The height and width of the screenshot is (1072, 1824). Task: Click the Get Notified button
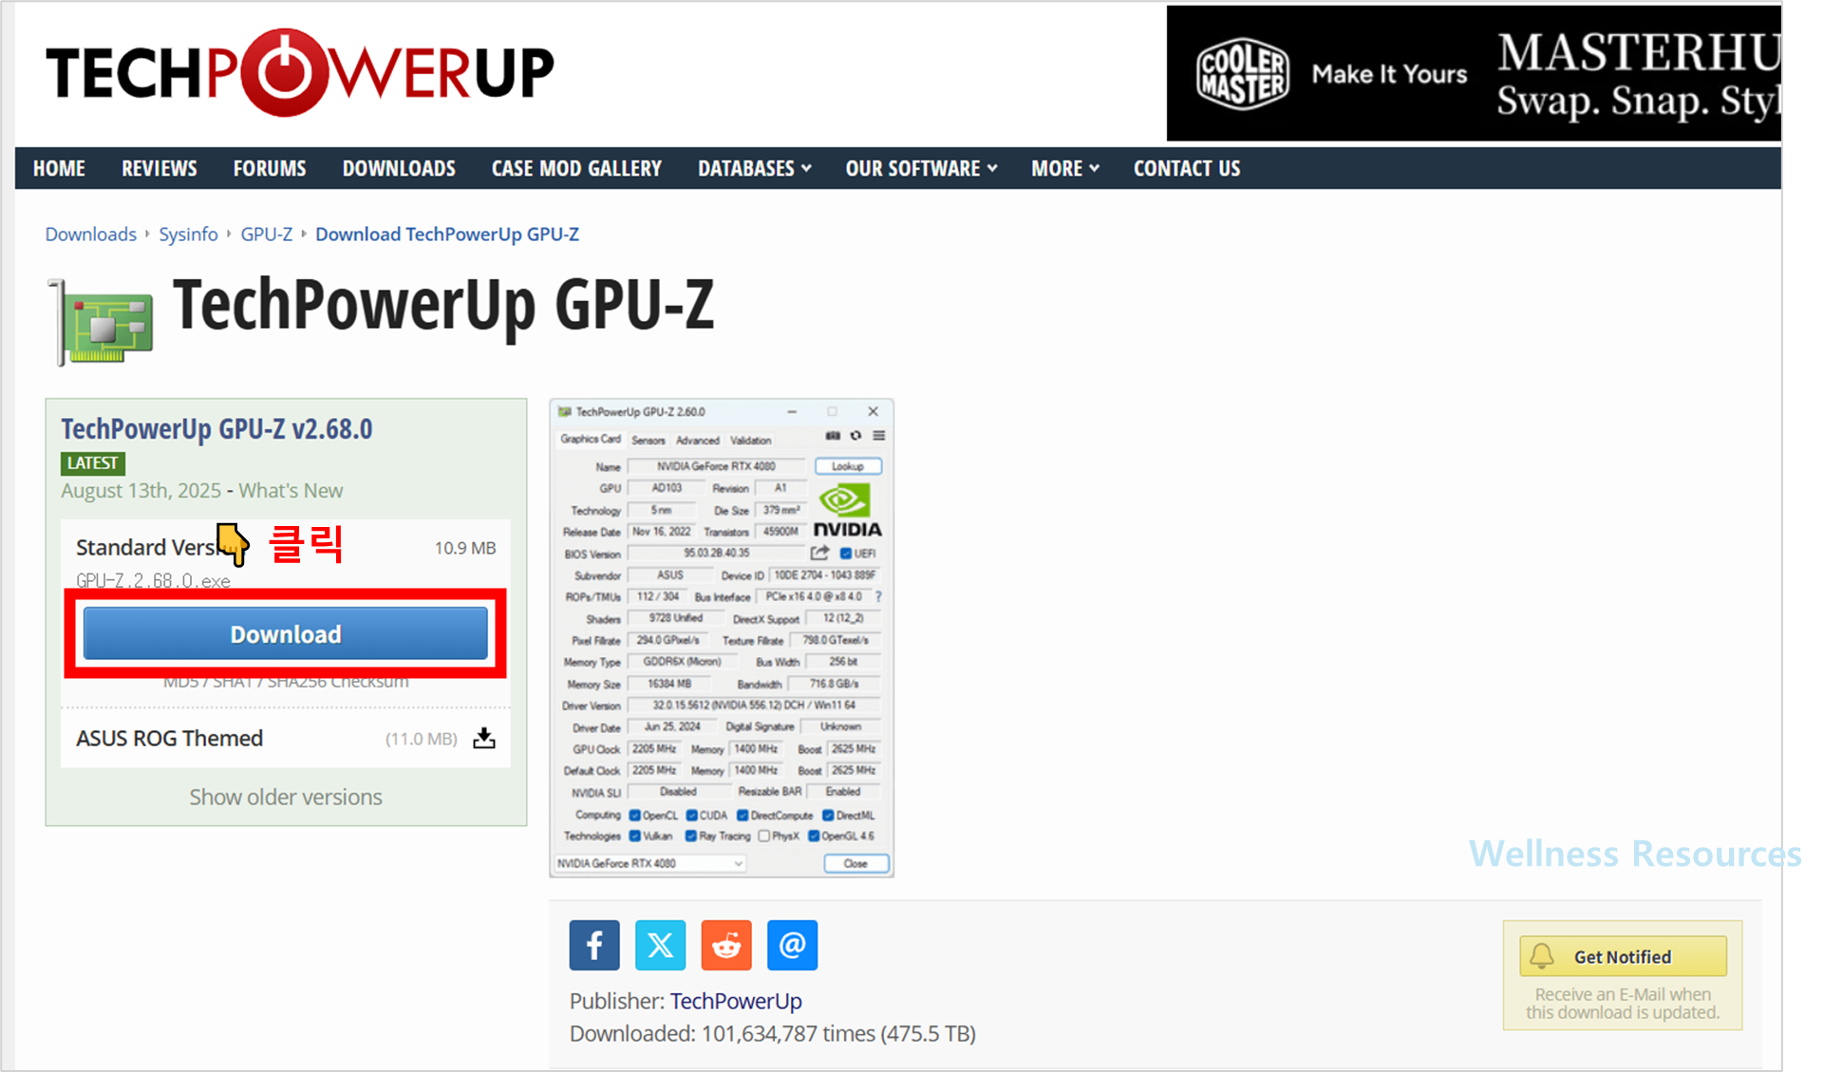tap(1623, 957)
